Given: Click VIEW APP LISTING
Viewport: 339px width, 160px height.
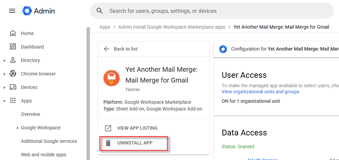Looking at the screenshot, I should pos(137,128).
